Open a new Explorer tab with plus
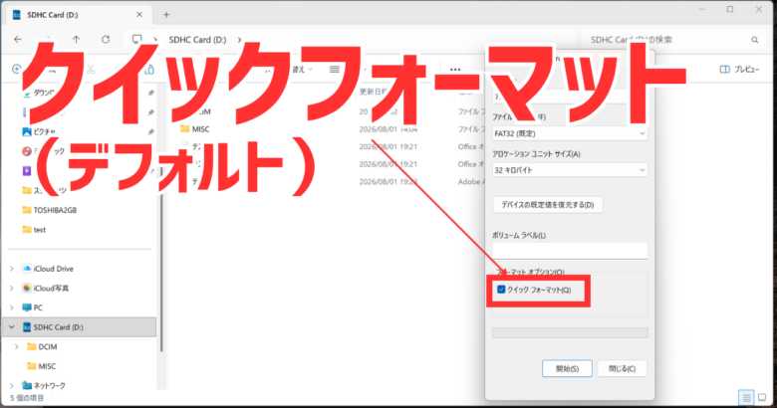The width and height of the screenshot is (777, 408). [x=166, y=15]
